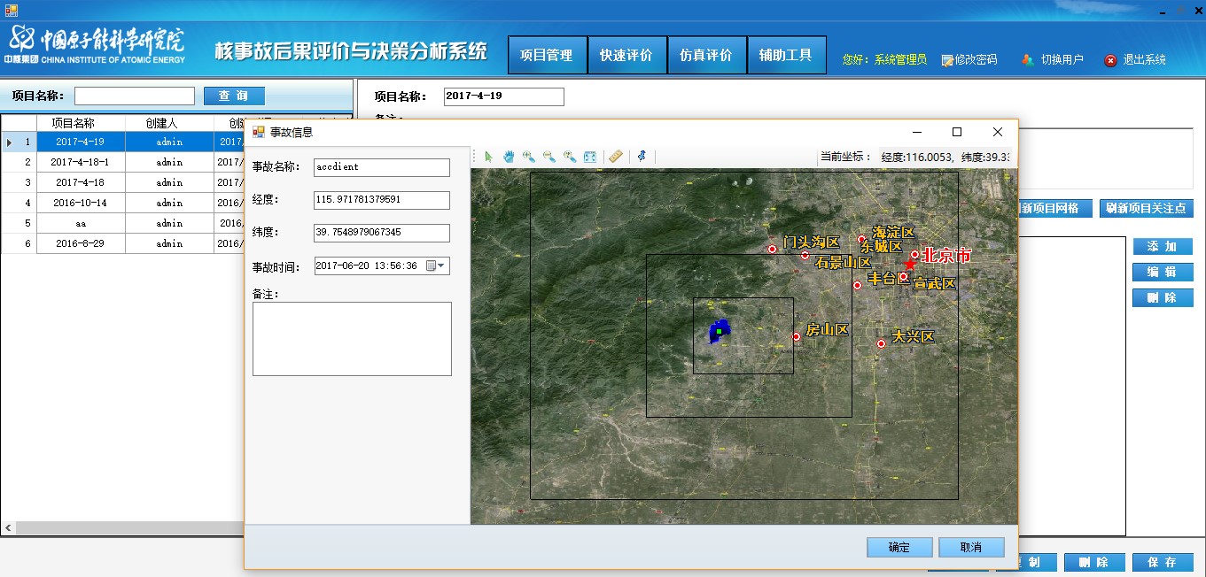The image size is (1206, 577).
Task: Switch to the 快速评价 menu tab
Action: (626, 55)
